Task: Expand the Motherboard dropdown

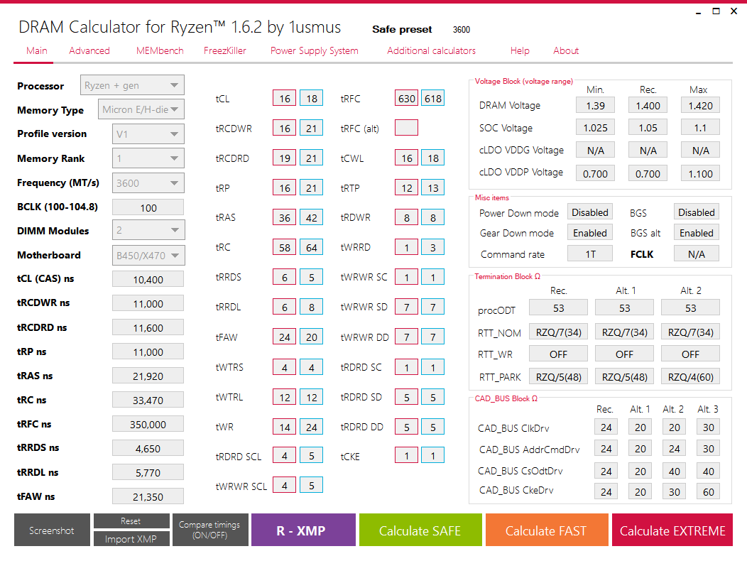Action: tap(148, 256)
